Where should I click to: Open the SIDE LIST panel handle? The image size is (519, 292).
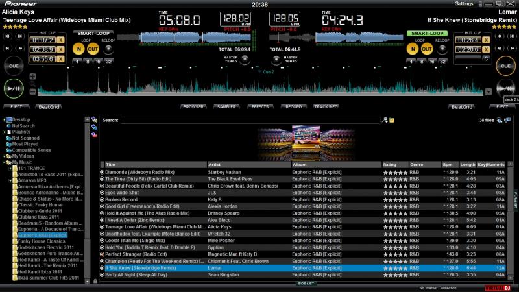click(x=306, y=284)
